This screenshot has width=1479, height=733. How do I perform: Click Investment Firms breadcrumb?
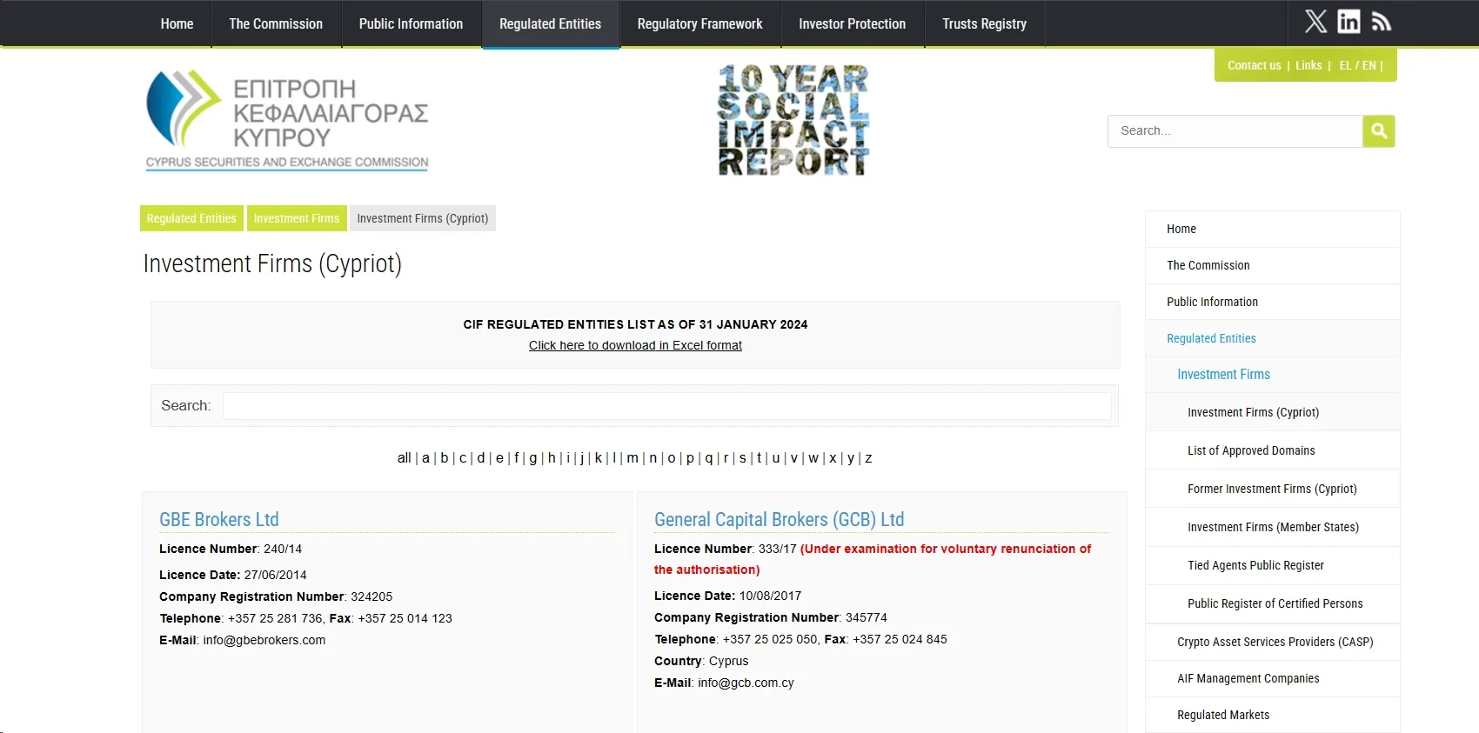(297, 218)
